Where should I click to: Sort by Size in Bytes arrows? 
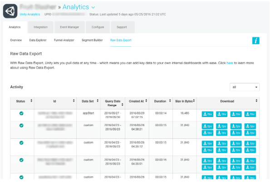pyautogui.click(x=194, y=101)
